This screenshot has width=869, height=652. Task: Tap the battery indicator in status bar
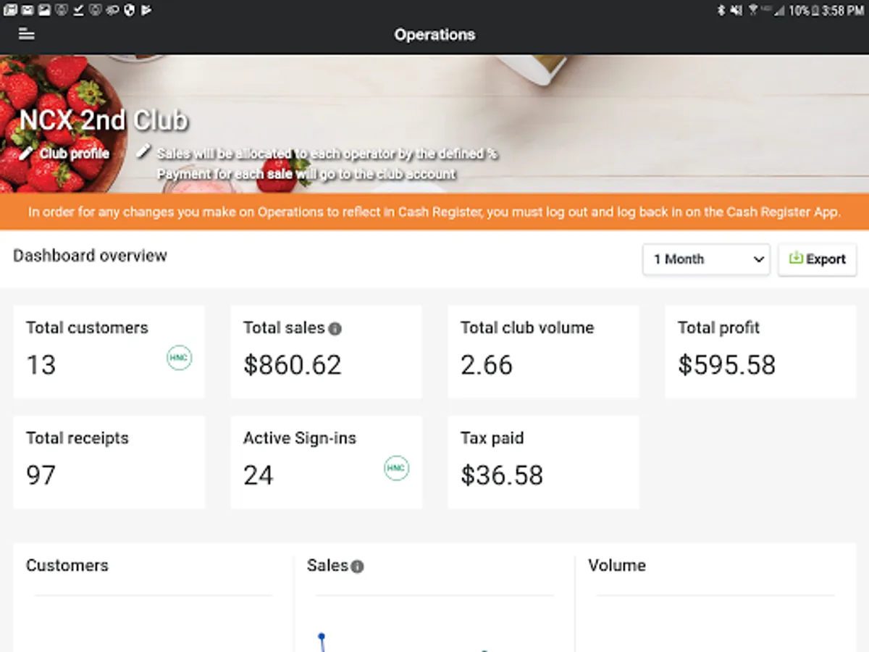(815, 10)
